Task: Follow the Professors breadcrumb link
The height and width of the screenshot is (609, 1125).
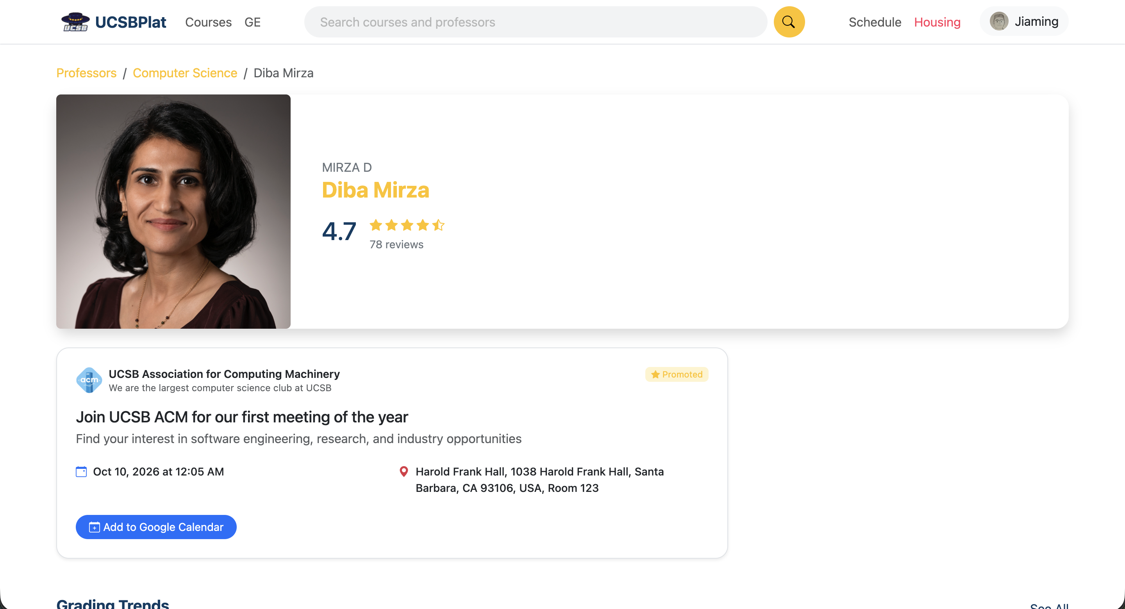Action: click(86, 73)
